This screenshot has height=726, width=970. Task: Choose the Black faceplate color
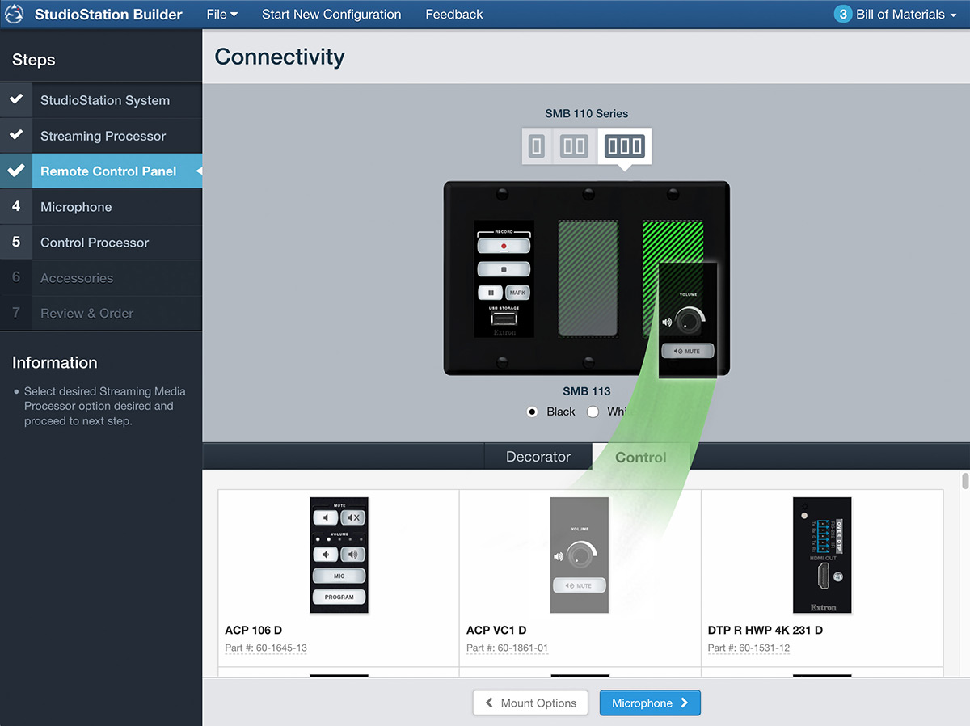(532, 412)
